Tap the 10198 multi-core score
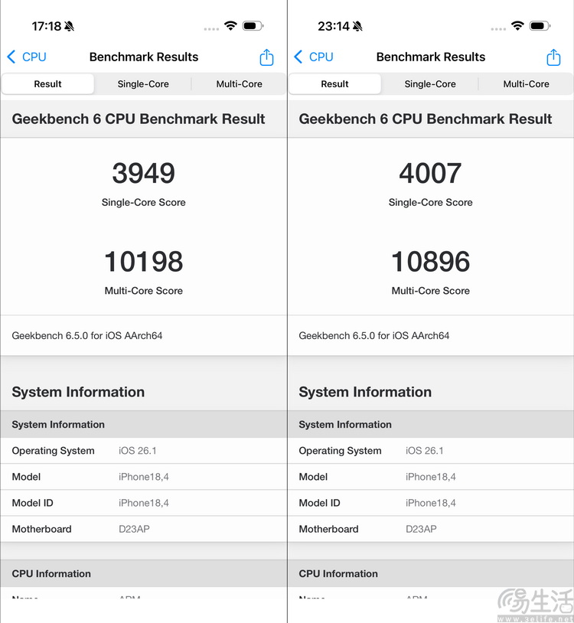Viewport: 574px width, 623px height. [x=143, y=262]
